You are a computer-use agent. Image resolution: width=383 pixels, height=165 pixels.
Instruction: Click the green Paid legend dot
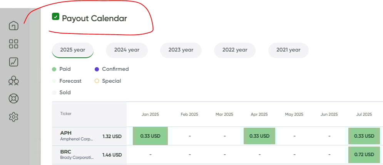coord(54,69)
